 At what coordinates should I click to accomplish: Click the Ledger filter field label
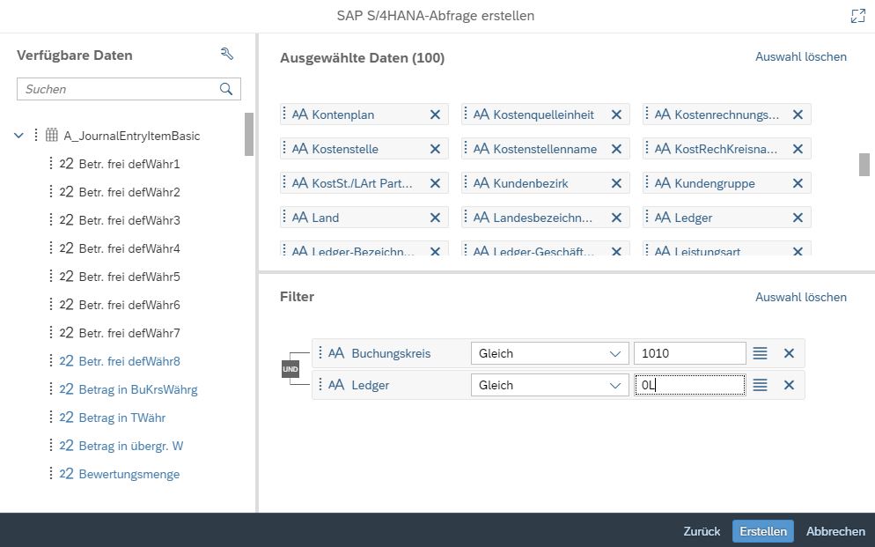click(371, 385)
